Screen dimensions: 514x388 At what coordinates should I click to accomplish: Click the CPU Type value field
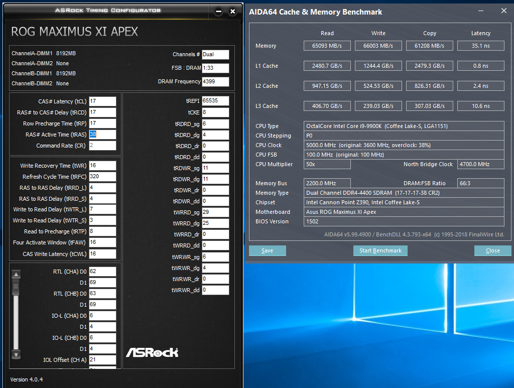(x=404, y=126)
